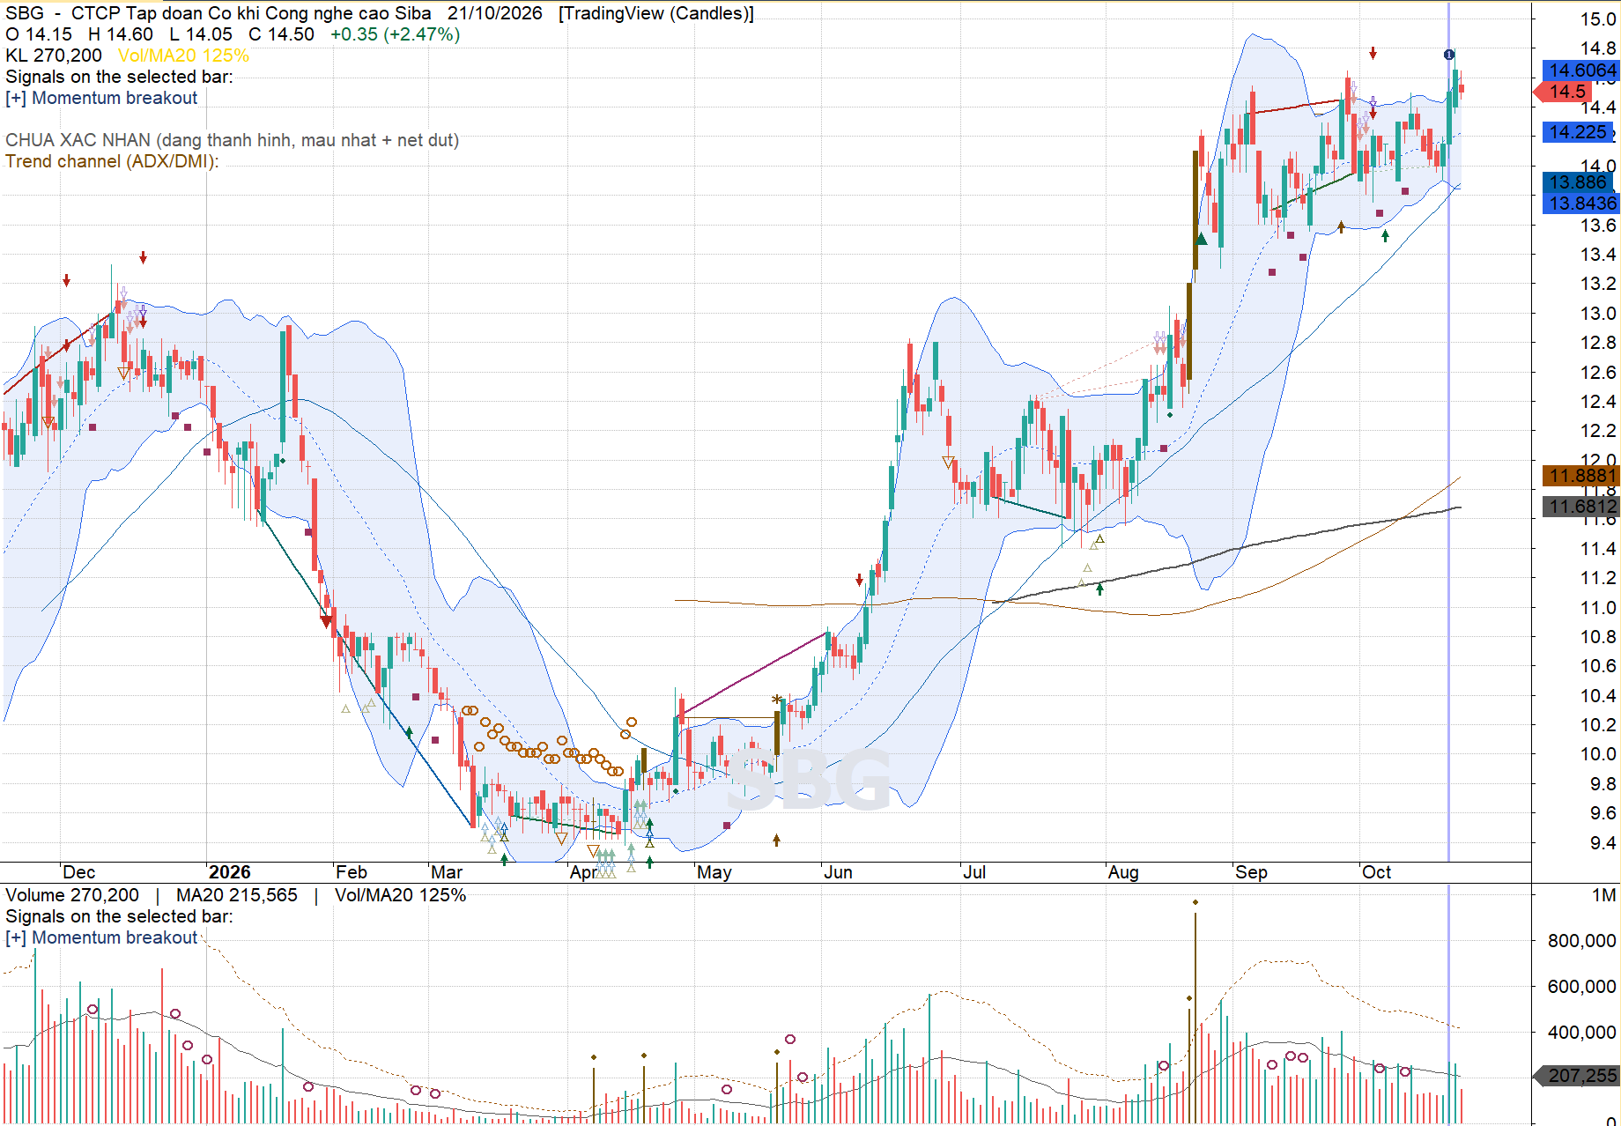
Task: Click the 13.0 level on the price axis
Action: [x=1597, y=313]
